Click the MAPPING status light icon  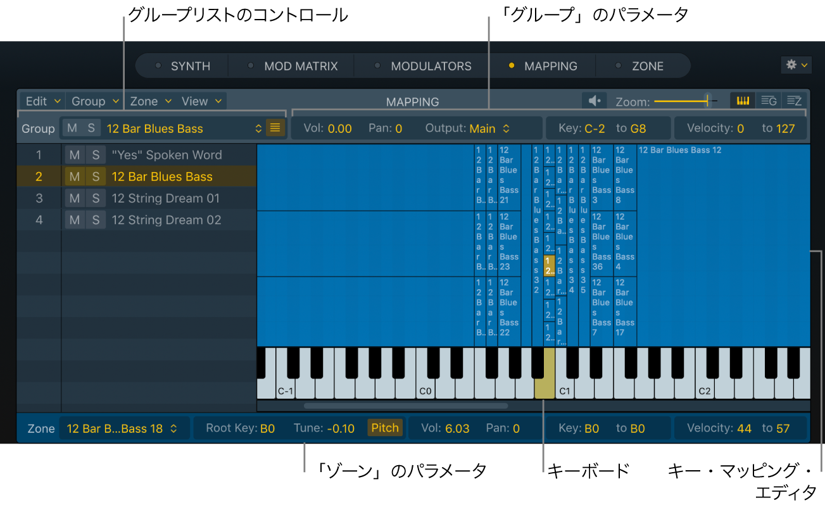[513, 65]
